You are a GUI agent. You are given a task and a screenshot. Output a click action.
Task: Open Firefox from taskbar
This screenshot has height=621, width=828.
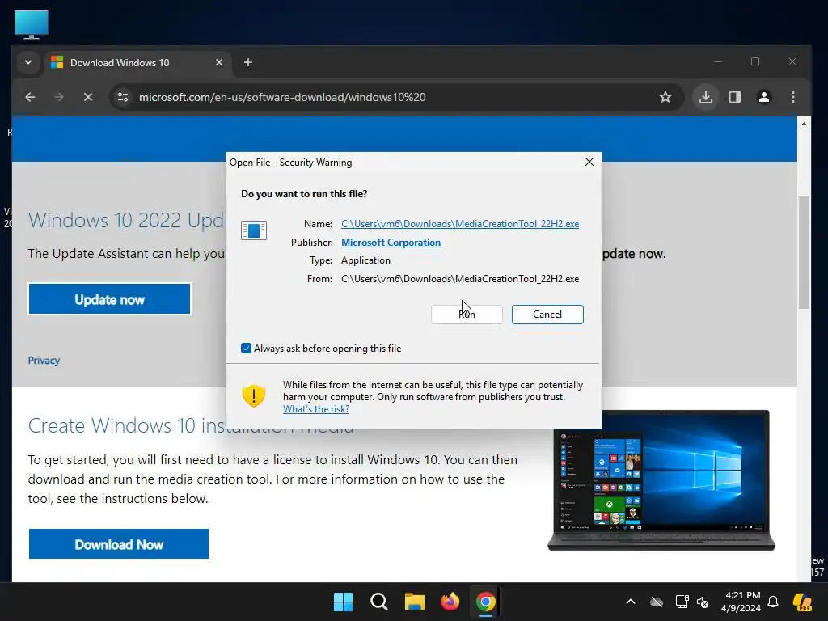pos(450,602)
